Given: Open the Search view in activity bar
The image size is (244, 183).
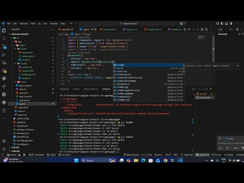Looking at the screenshot, I should click(4, 39).
